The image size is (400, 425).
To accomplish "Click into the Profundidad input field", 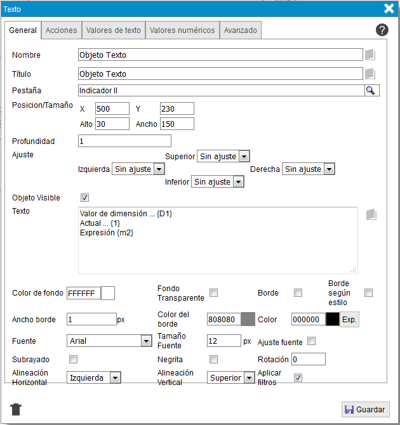I will tap(124, 141).
